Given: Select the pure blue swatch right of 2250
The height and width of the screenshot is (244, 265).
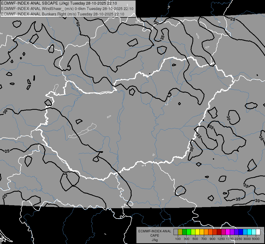Looking at the screenshot, I should coord(241,232).
